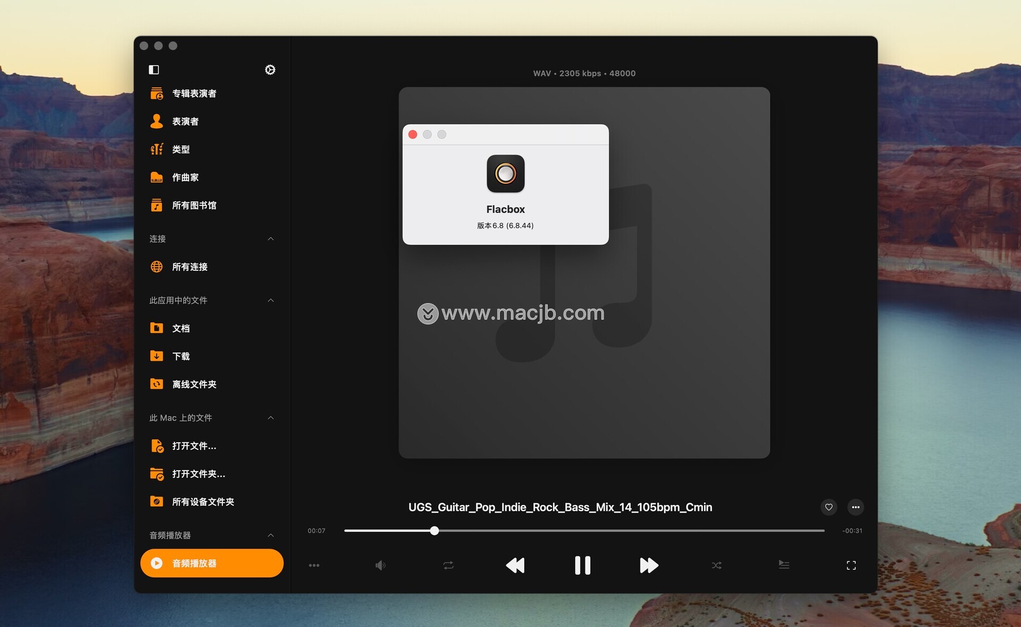Click the remaining time -00:31
Image resolution: width=1021 pixels, height=627 pixels.
[x=852, y=531]
